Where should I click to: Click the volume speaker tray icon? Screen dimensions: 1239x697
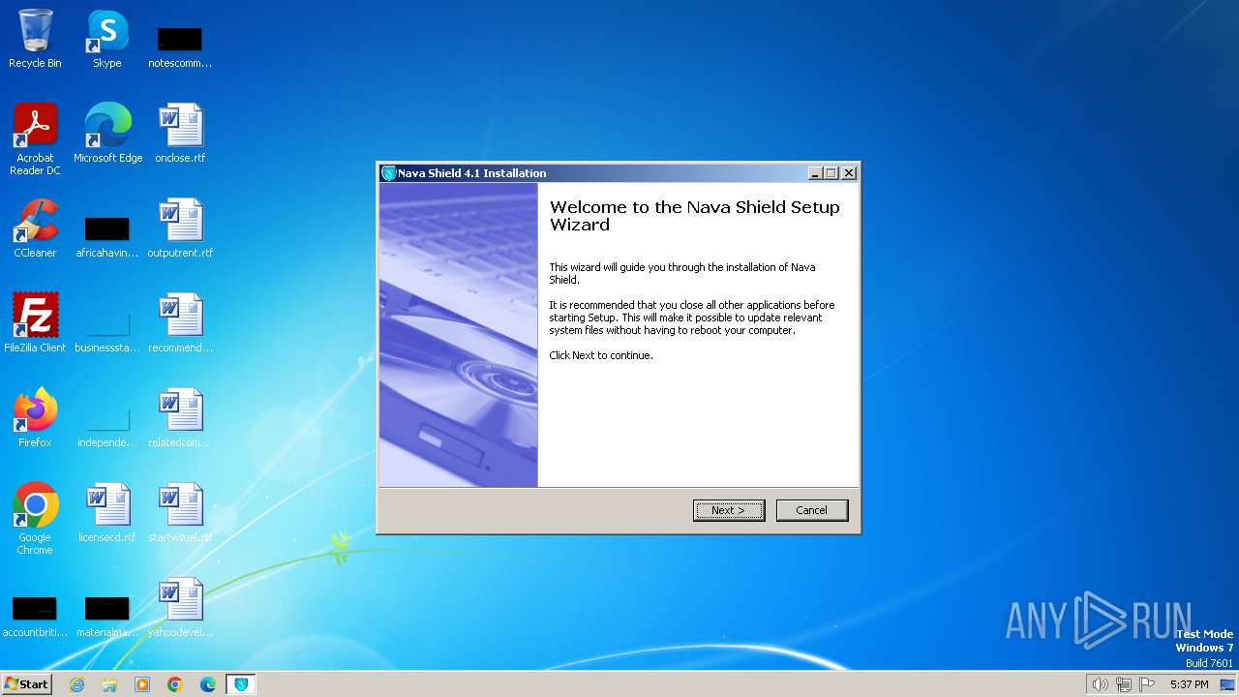pyautogui.click(x=1100, y=684)
